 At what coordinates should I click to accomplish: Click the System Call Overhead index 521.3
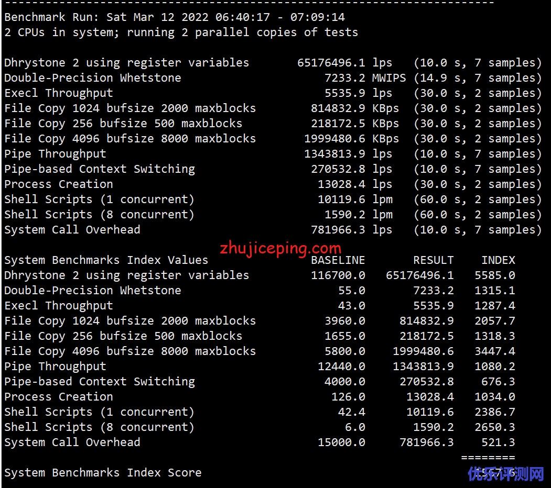tap(498, 442)
